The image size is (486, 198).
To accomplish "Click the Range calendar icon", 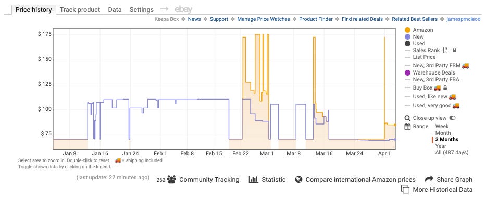I will 407,127.
